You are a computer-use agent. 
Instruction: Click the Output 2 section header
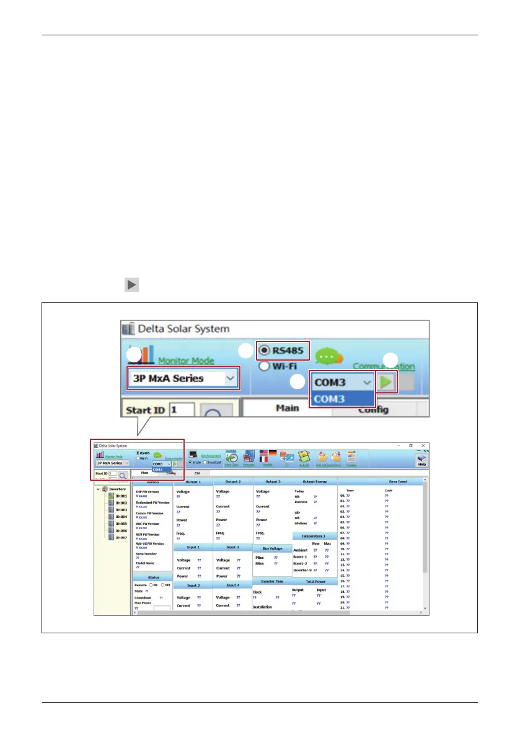(233, 482)
